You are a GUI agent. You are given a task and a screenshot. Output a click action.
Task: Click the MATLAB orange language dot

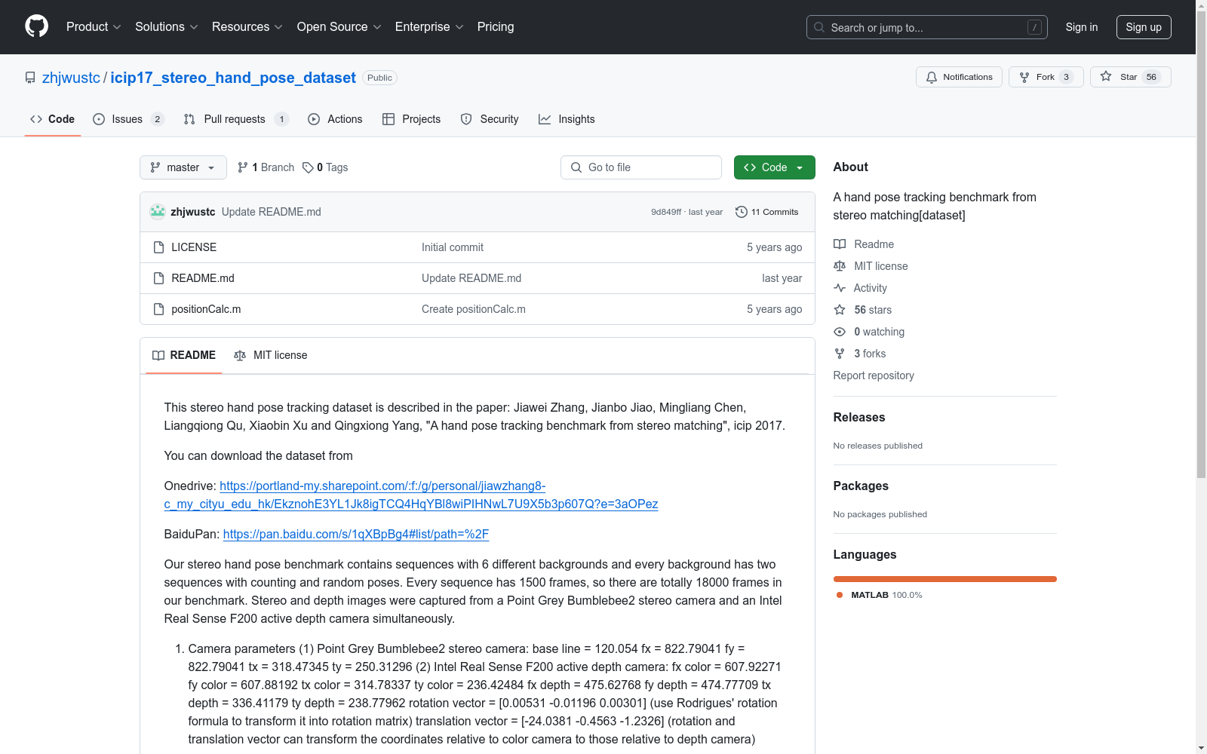(x=840, y=595)
